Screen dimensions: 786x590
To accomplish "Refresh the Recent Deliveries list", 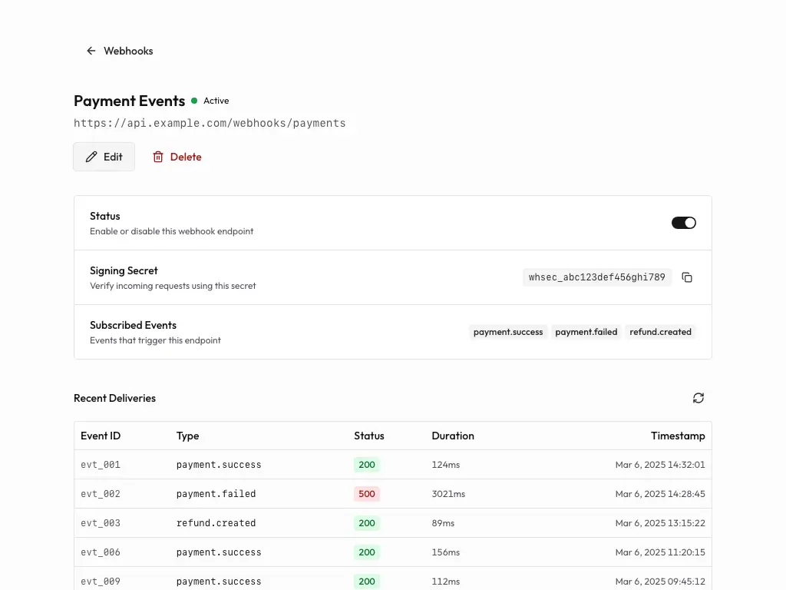I will click(698, 398).
